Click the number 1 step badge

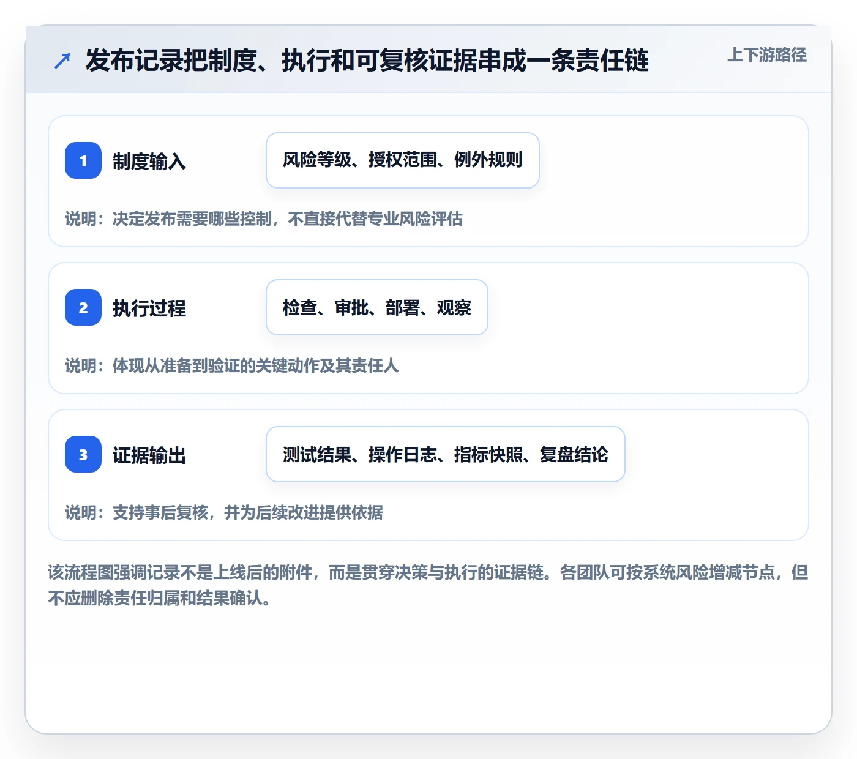(83, 160)
